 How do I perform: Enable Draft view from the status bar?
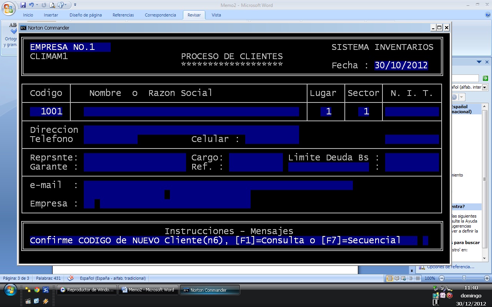417,278
